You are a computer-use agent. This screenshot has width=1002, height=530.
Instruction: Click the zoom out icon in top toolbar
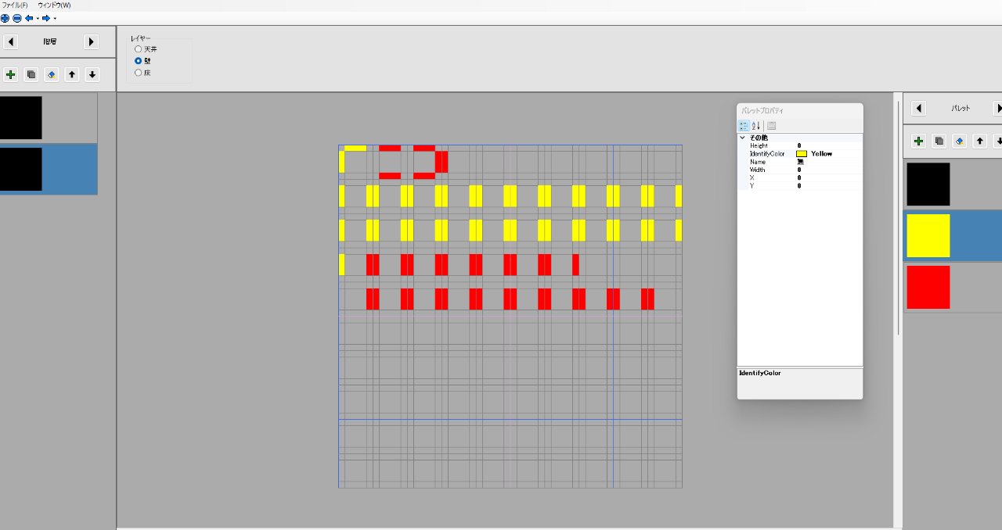point(16,18)
